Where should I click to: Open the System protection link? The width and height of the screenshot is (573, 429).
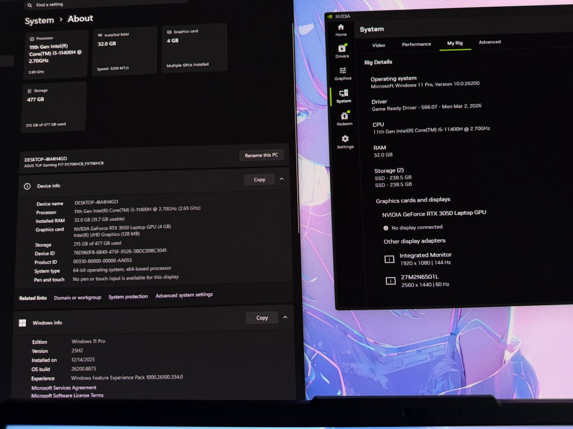(x=128, y=297)
